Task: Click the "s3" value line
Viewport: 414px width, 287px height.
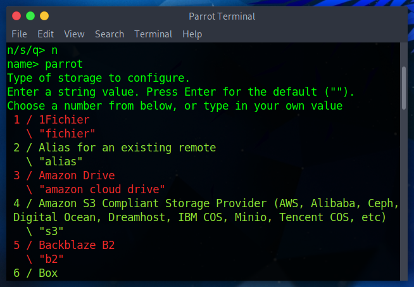Action: pyautogui.click(x=45, y=231)
